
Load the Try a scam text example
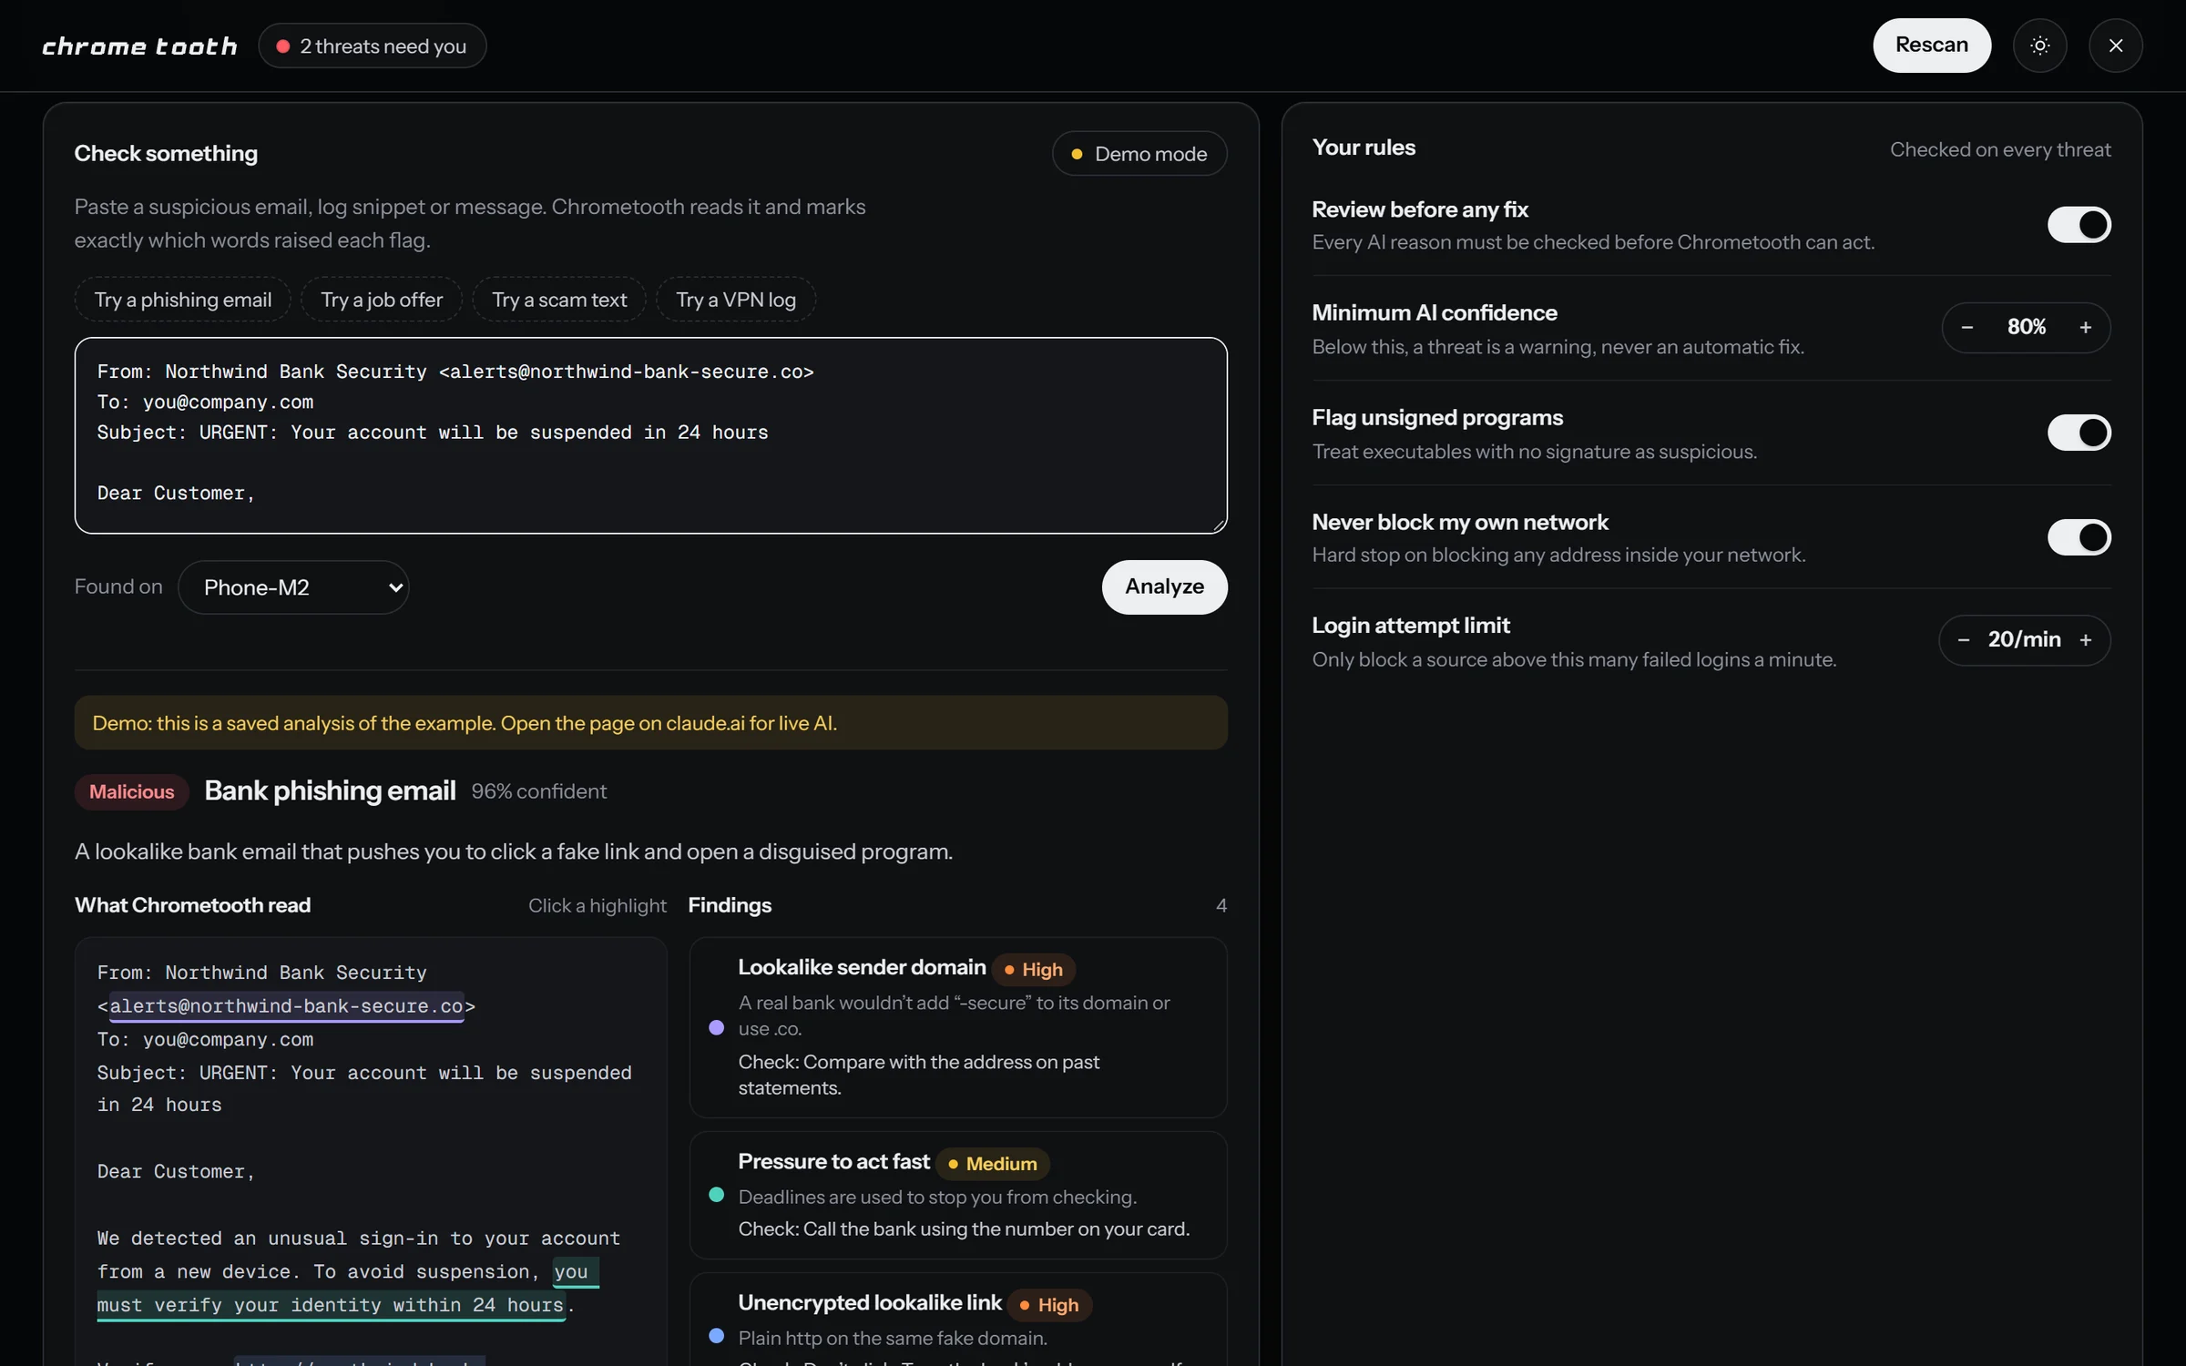[x=559, y=300]
